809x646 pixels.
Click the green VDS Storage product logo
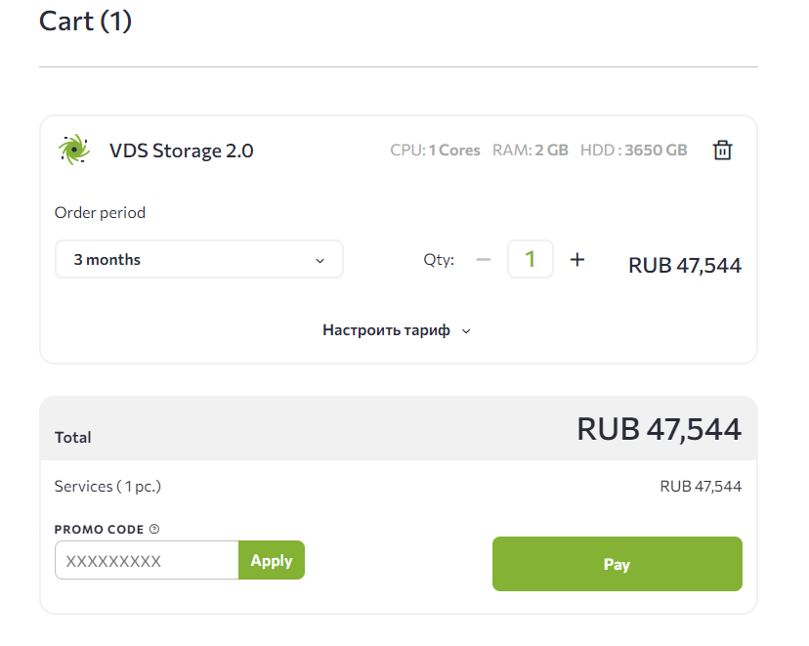point(73,150)
